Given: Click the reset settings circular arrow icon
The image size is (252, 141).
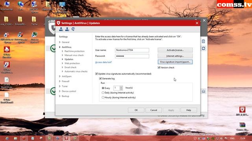Looking at the screenshot, I should [x=73, y=29].
